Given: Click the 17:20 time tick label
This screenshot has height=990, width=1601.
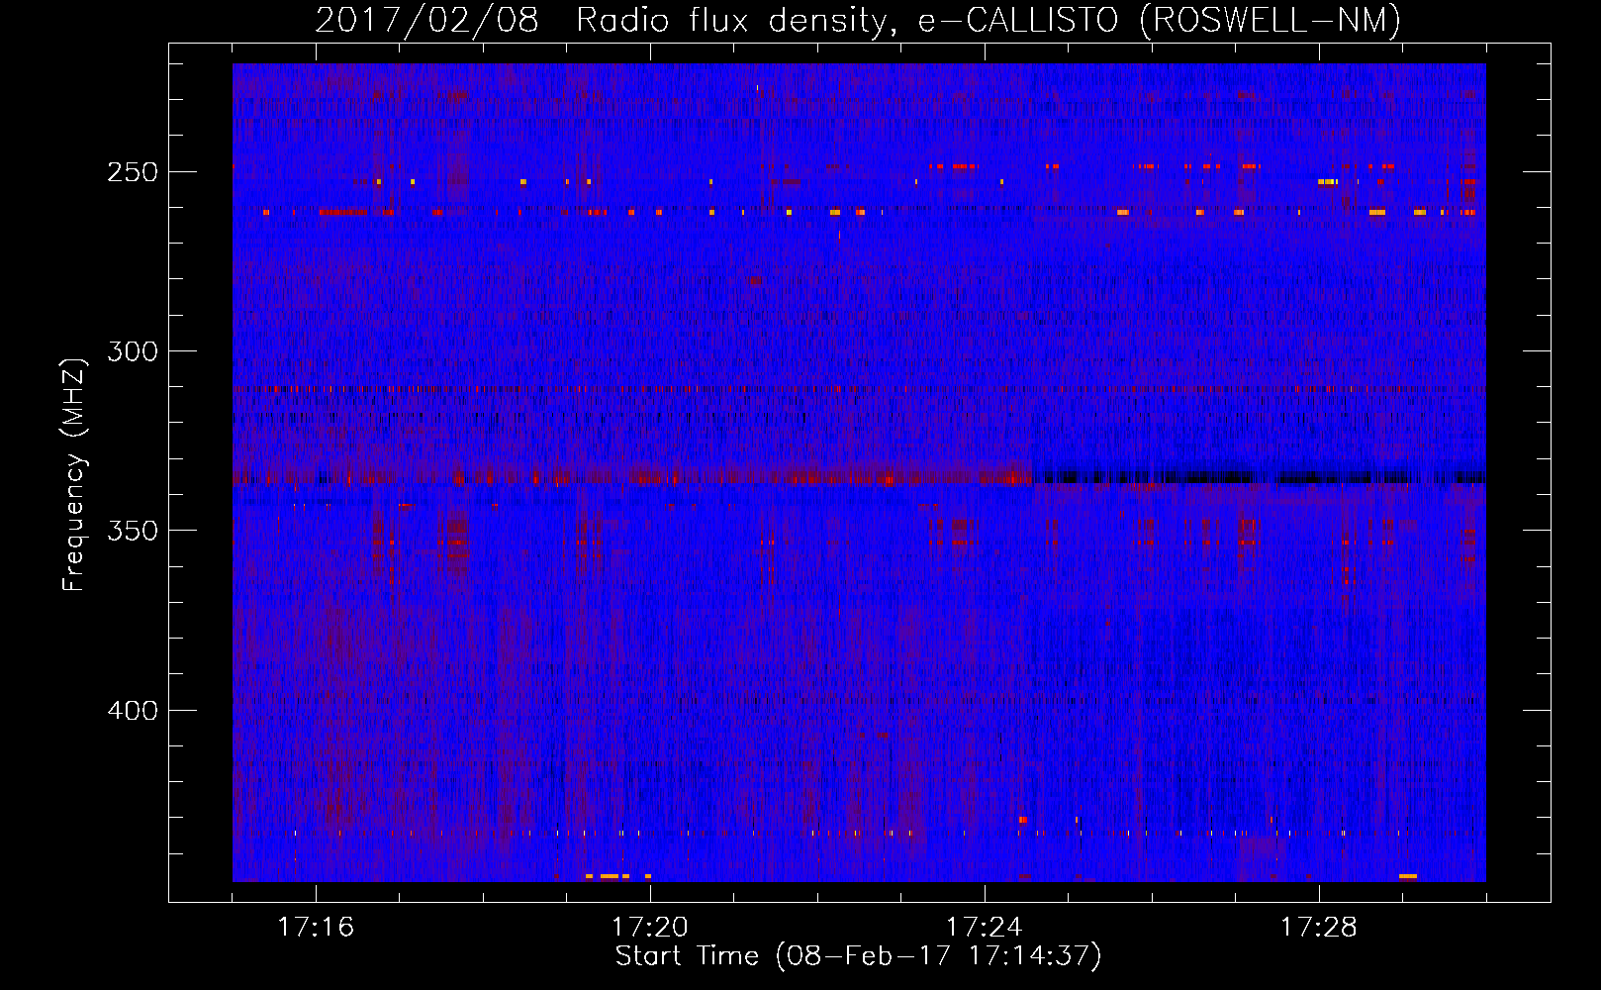Looking at the screenshot, I should (650, 928).
